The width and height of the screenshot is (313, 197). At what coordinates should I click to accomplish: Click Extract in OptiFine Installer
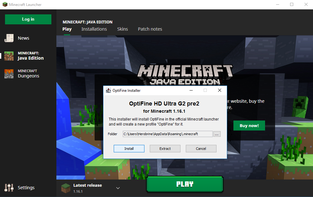pos(165,149)
